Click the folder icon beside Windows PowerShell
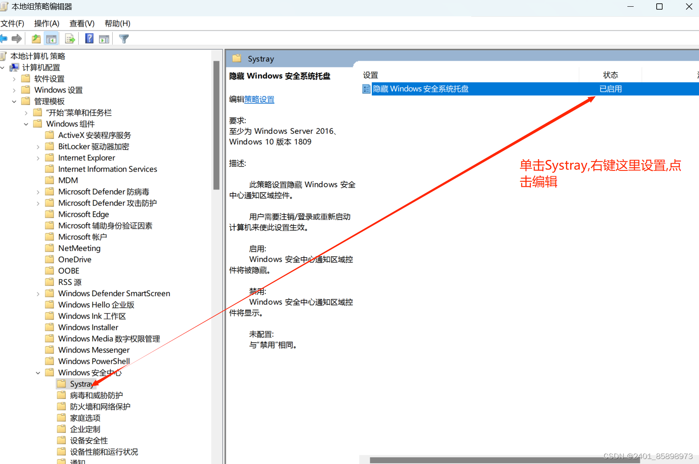The width and height of the screenshot is (699, 464). click(50, 361)
